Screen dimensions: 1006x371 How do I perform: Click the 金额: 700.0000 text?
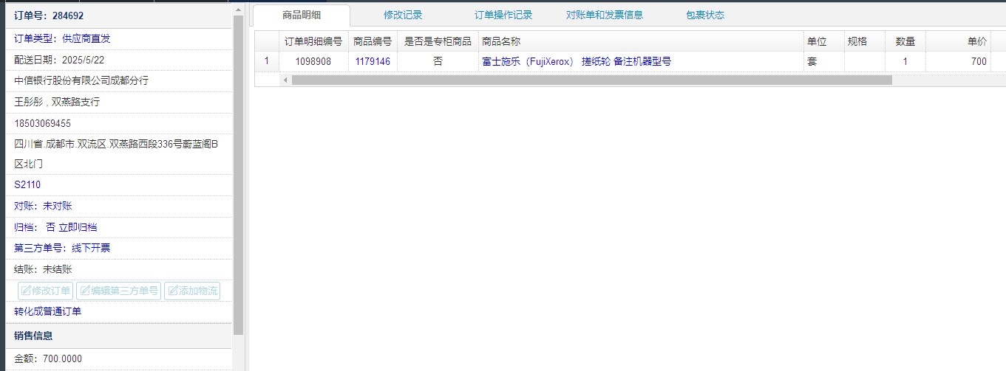[x=48, y=359]
